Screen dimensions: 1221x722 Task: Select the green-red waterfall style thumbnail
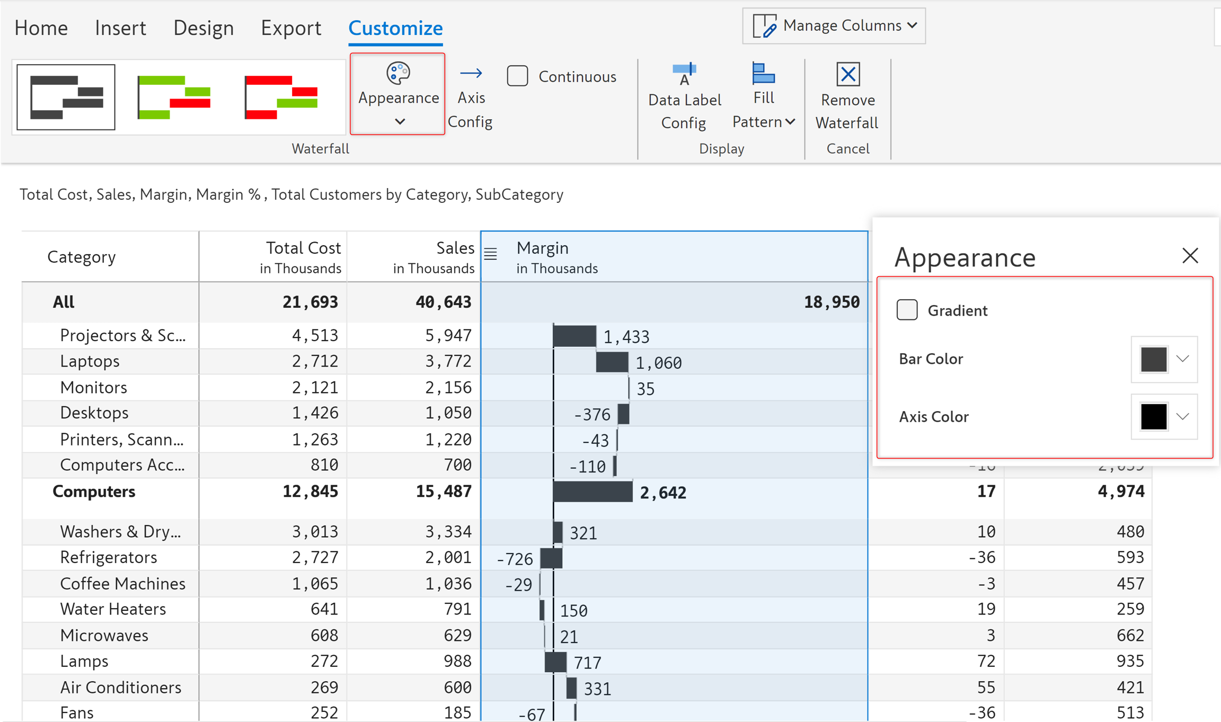coord(174,97)
